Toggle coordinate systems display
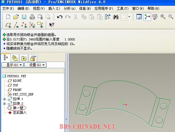 pos(32,25)
